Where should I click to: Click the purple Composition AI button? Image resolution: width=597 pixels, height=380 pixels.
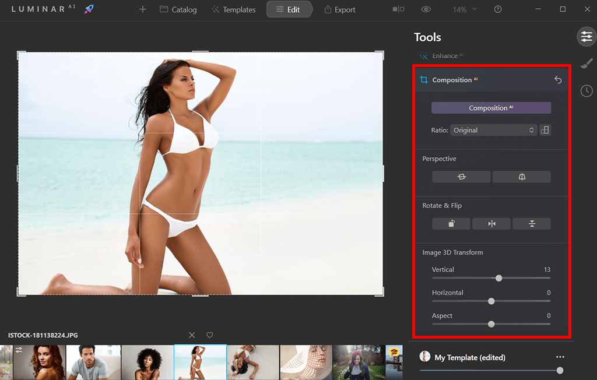(x=491, y=108)
